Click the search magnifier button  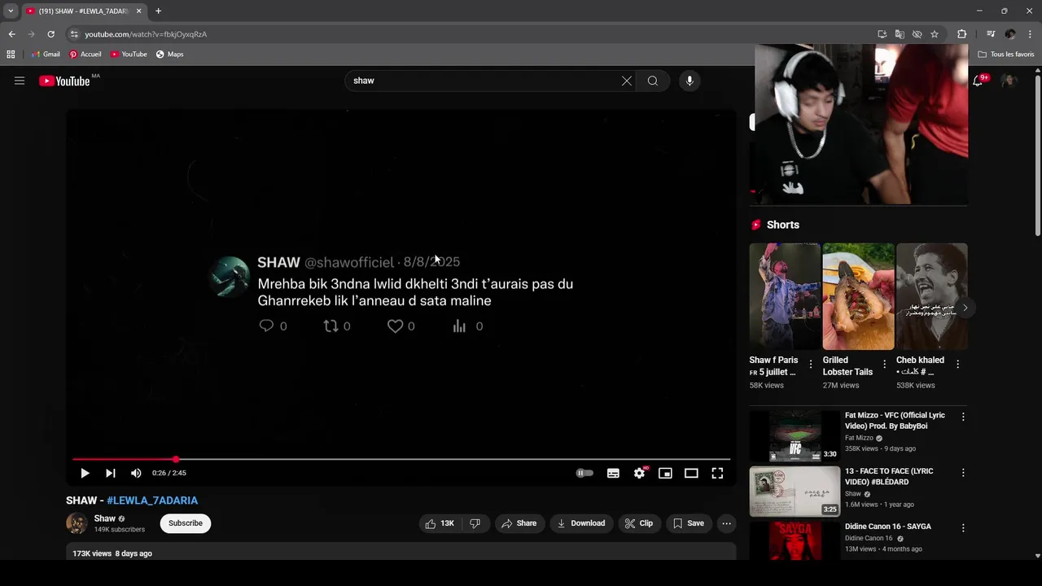click(653, 81)
